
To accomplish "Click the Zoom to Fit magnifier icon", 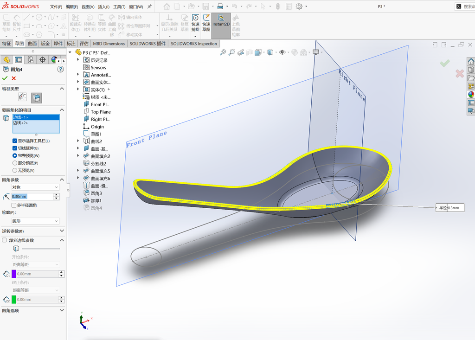I will tap(223, 52).
